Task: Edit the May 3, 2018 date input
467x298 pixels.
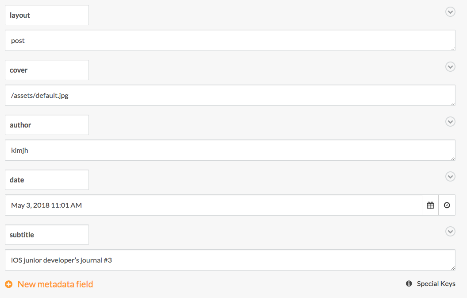Action: [x=213, y=205]
